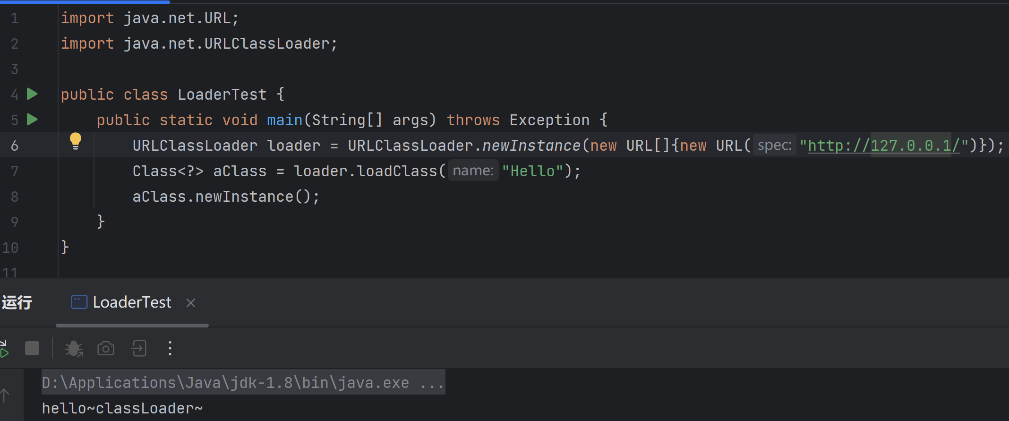Place cursor on the main method name
This screenshot has height=421, width=1009.
pos(284,120)
